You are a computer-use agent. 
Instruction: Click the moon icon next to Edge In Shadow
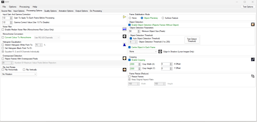pos(160,52)
